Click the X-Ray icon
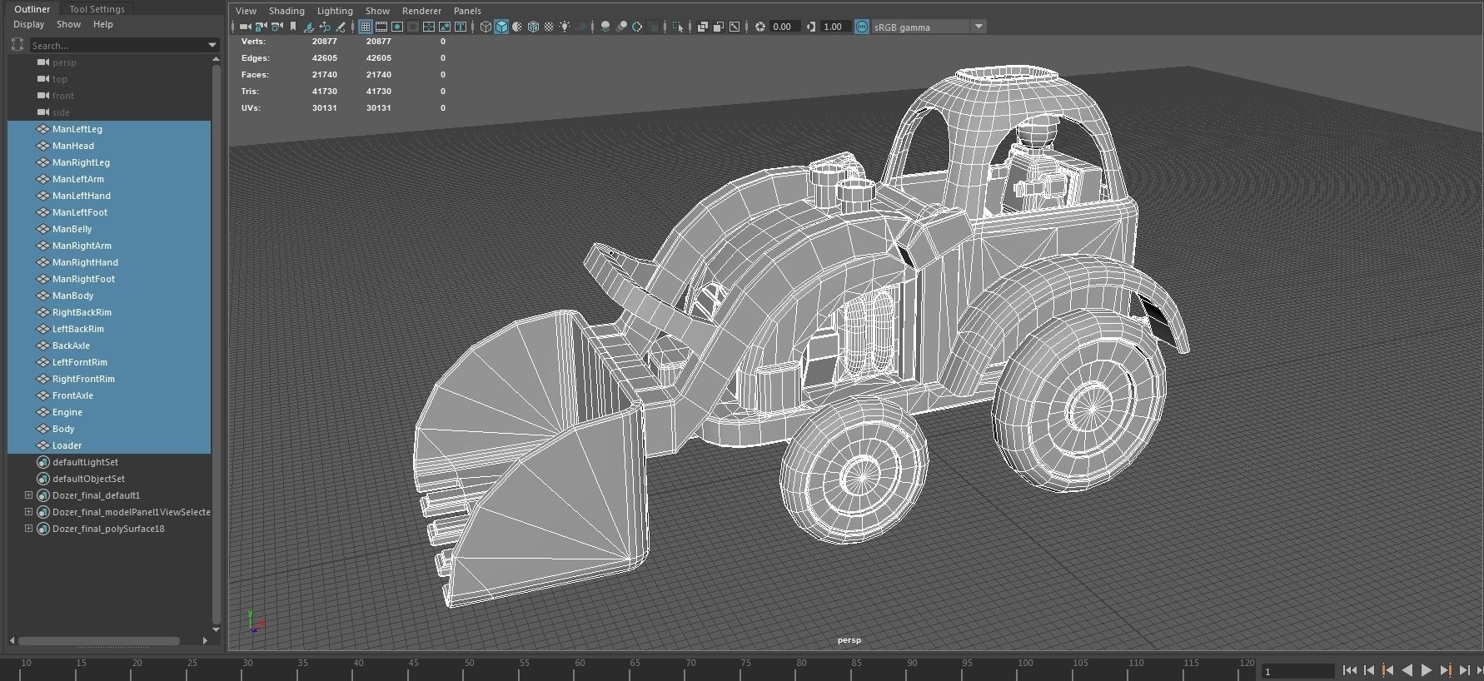1484x681 pixels. pyautogui.click(x=702, y=27)
